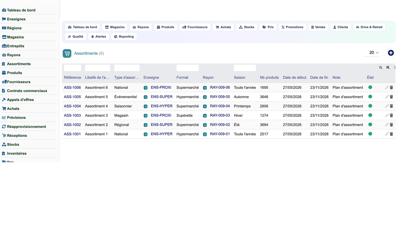This screenshot has width=403, height=249.
Task: Click the rayon icon beside RAY-009-01
Action: point(205,134)
